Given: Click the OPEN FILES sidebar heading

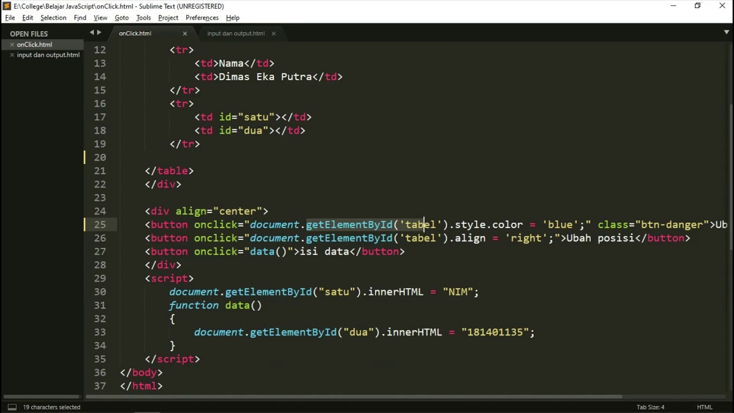Looking at the screenshot, I should pos(29,34).
